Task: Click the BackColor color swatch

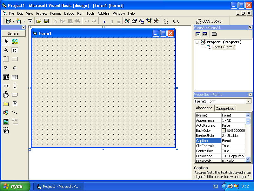Action: coord(224,131)
